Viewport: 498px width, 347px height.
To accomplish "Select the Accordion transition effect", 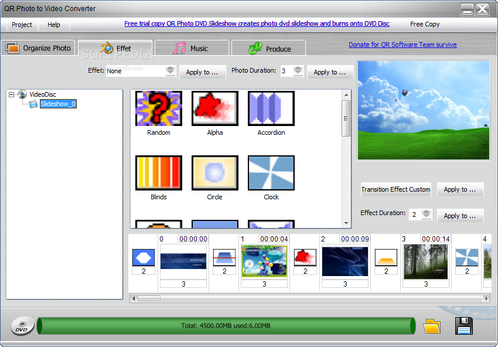I will [271, 108].
